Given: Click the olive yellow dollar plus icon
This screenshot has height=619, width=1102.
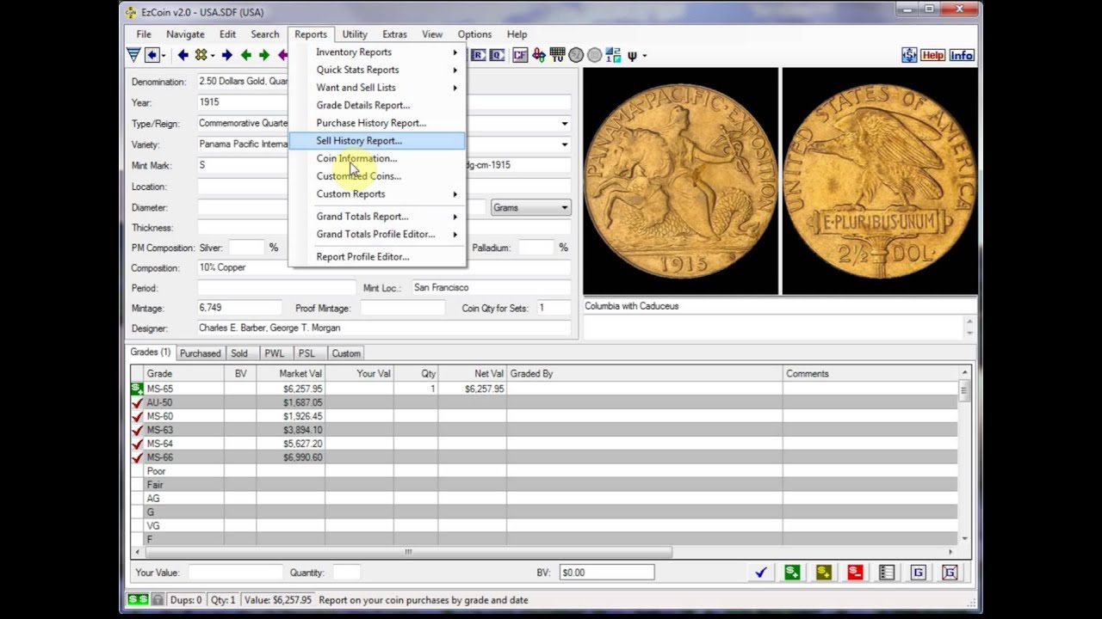Looking at the screenshot, I should [824, 573].
